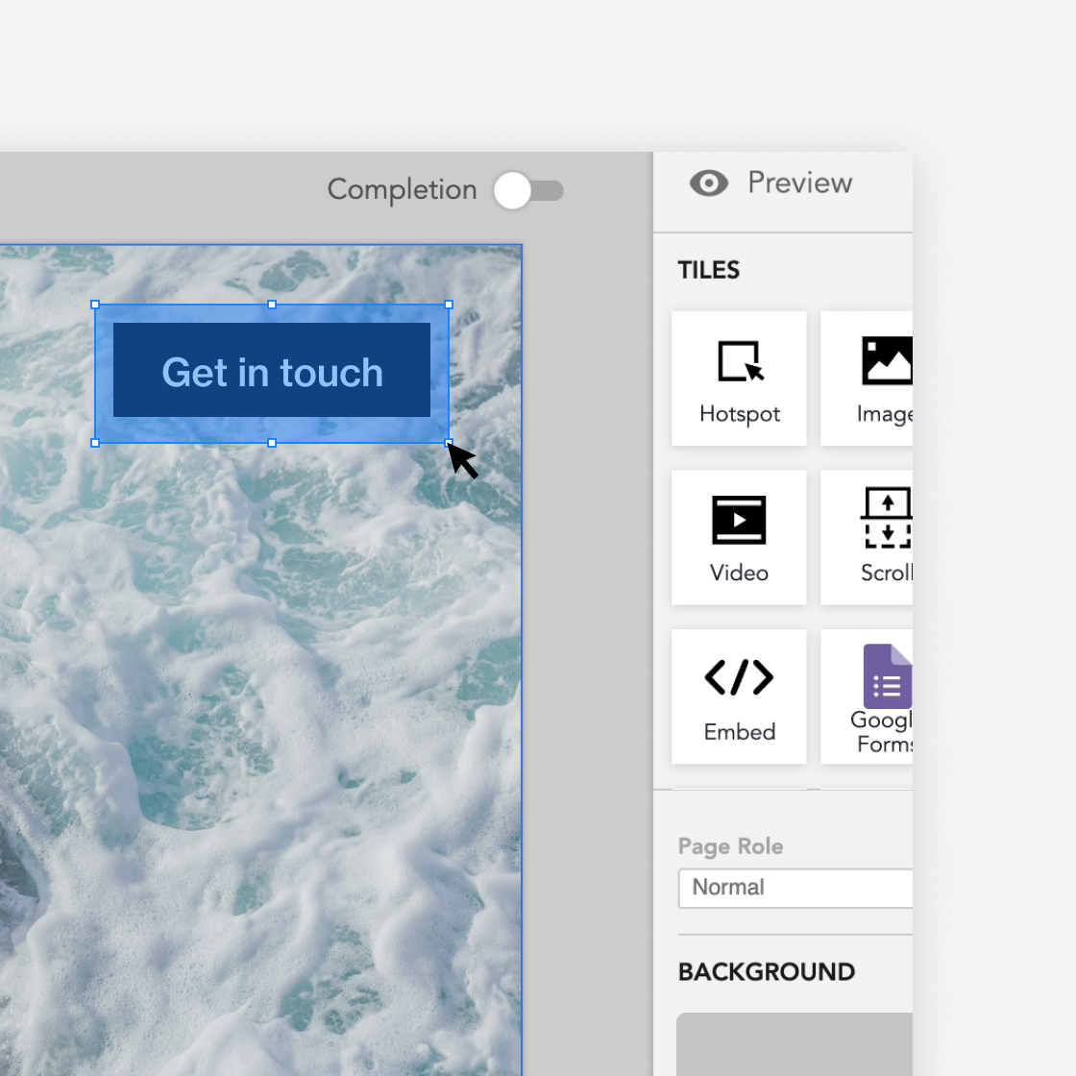Click the BACKGROUND section heading
This screenshot has width=1076, height=1076.
766,972
